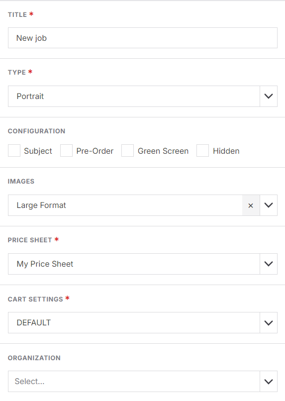Screen dimensions: 285x401
Task: Clear the Large Format images selection
Action: click(x=251, y=205)
